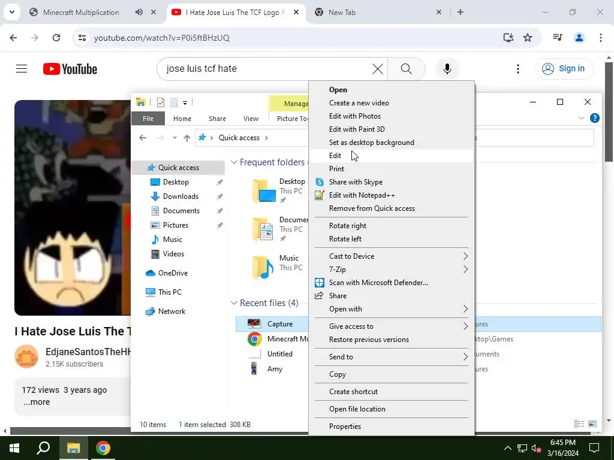Switch to large thumbnails view icon
614x460 pixels.
592,423
